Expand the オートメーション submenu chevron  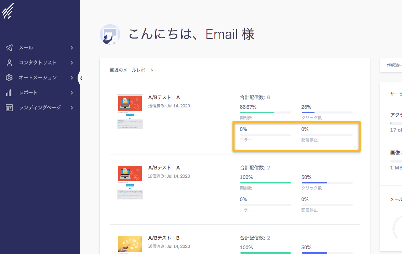pyautogui.click(x=72, y=78)
